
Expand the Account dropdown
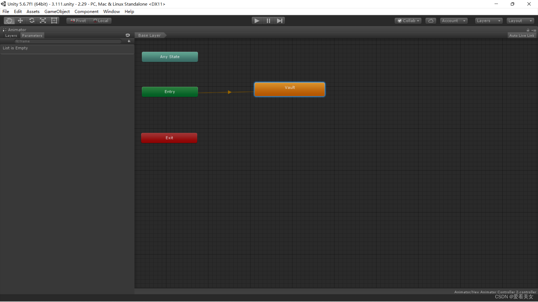[x=453, y=21]
